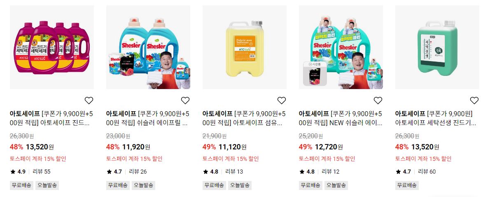Open 아토세이프 세탁선생 진드기 title link
This screenshot has height=197, width=483.
tap(436, 119)
